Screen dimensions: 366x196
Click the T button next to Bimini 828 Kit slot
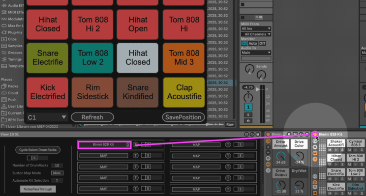136,144
